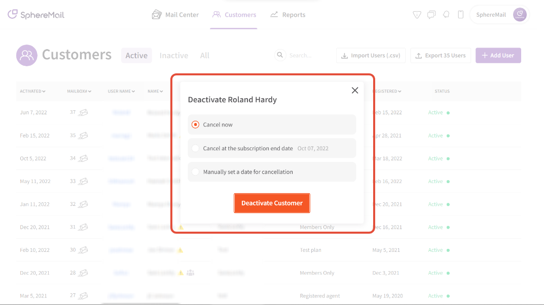Open the Reports tab
The image size is (544, 305).
pos(288,15)
